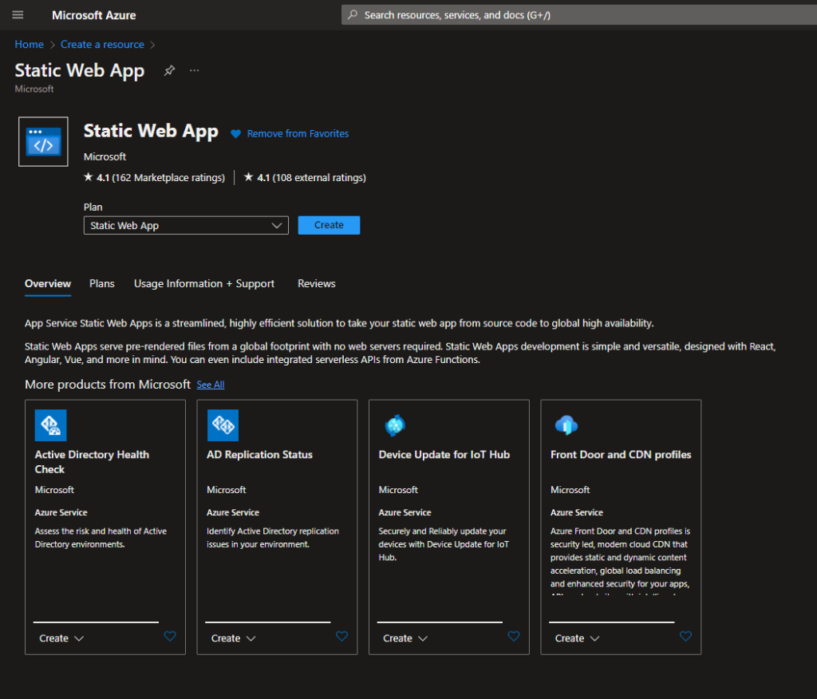Click the external rating star icon
The image size is (817, 699).
point(249,177)
